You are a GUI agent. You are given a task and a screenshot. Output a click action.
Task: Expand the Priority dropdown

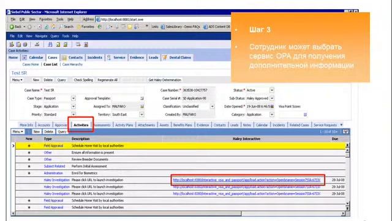point(73,115)
